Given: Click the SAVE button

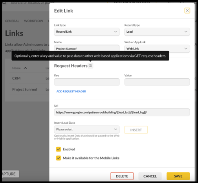Looking at the screenshot, I should (178, 176).
